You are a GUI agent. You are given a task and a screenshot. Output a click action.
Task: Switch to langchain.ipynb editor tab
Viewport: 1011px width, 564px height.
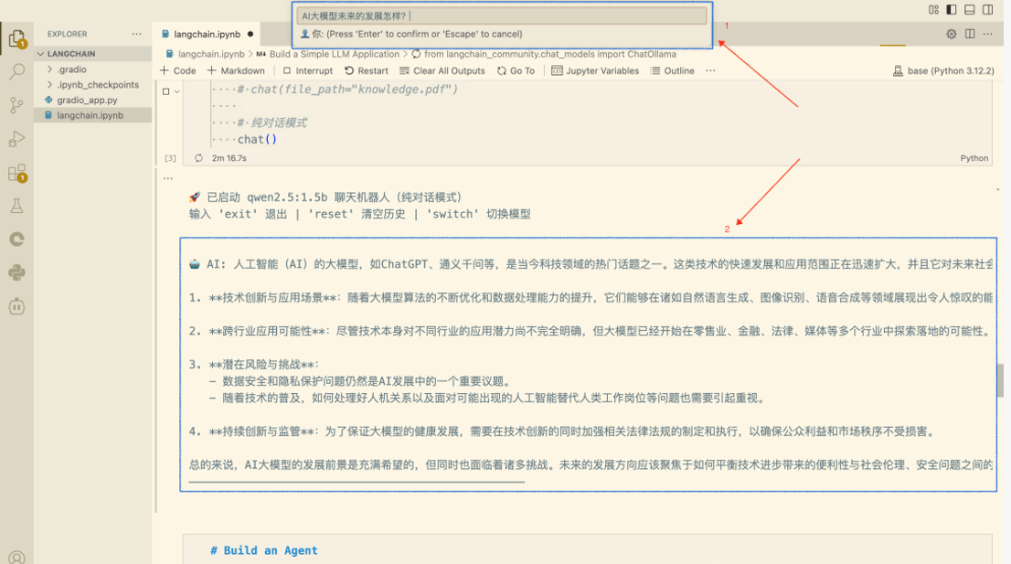(207, 34)
